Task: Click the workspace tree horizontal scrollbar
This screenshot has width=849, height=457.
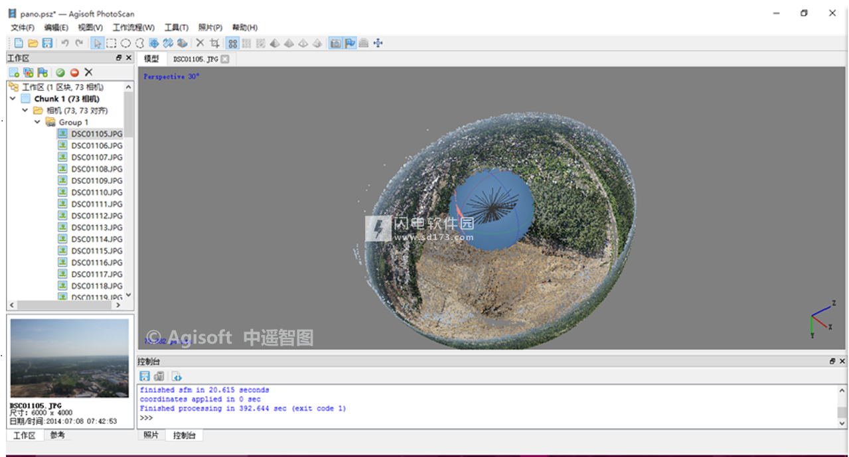Action: [65, 305]
